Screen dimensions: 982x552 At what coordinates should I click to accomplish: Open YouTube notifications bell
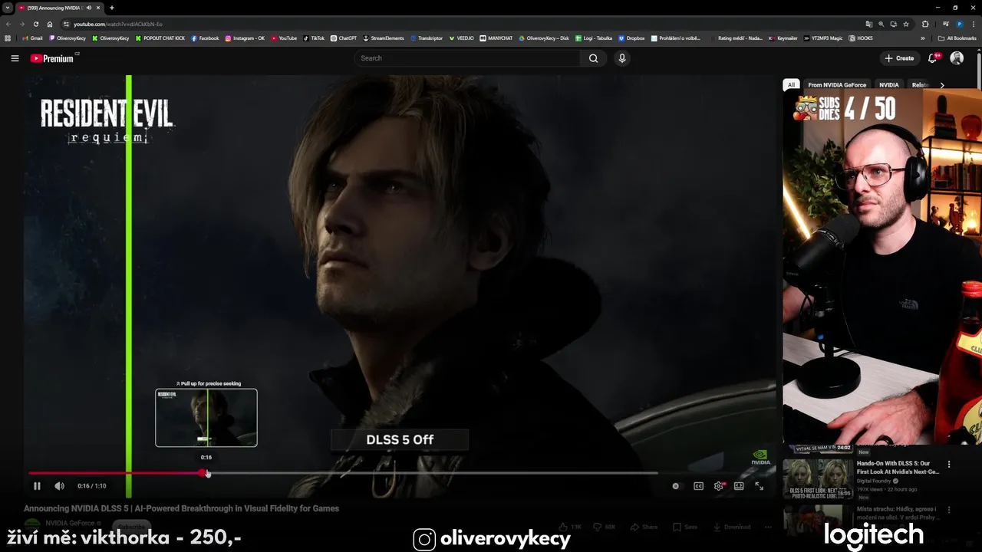tap(934, 58)
